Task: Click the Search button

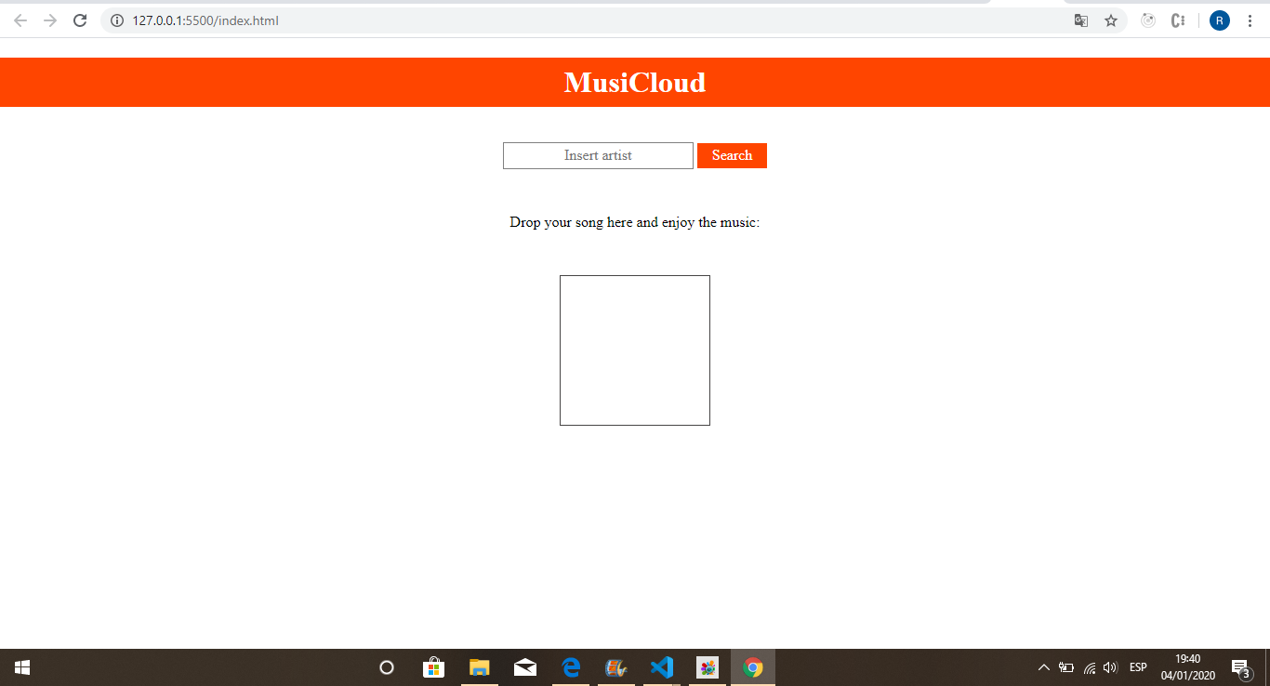Action: click(x=732, y=155)
